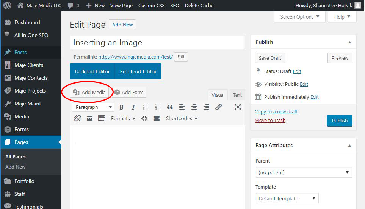The height and width of the screenshot is (209, 365).
Task: Select Add New under Pages
Action: 16,167
